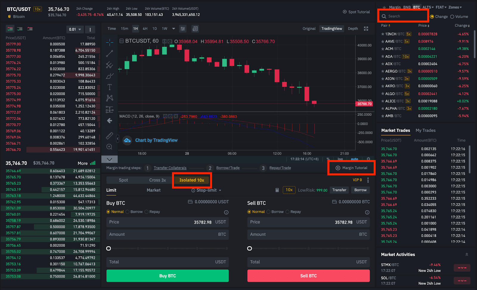The image size is (477, 290).
Task: Click depth bars icon beside More
Action: tap(93, 163)
